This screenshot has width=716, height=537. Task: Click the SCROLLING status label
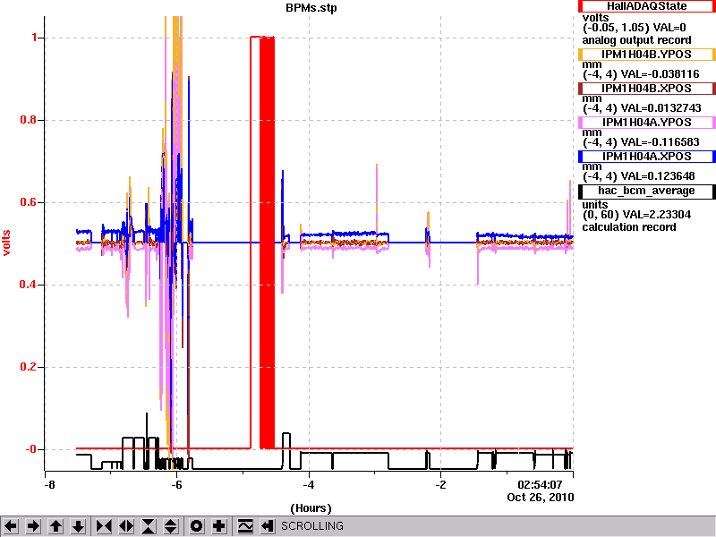click(x=312, y=526)
